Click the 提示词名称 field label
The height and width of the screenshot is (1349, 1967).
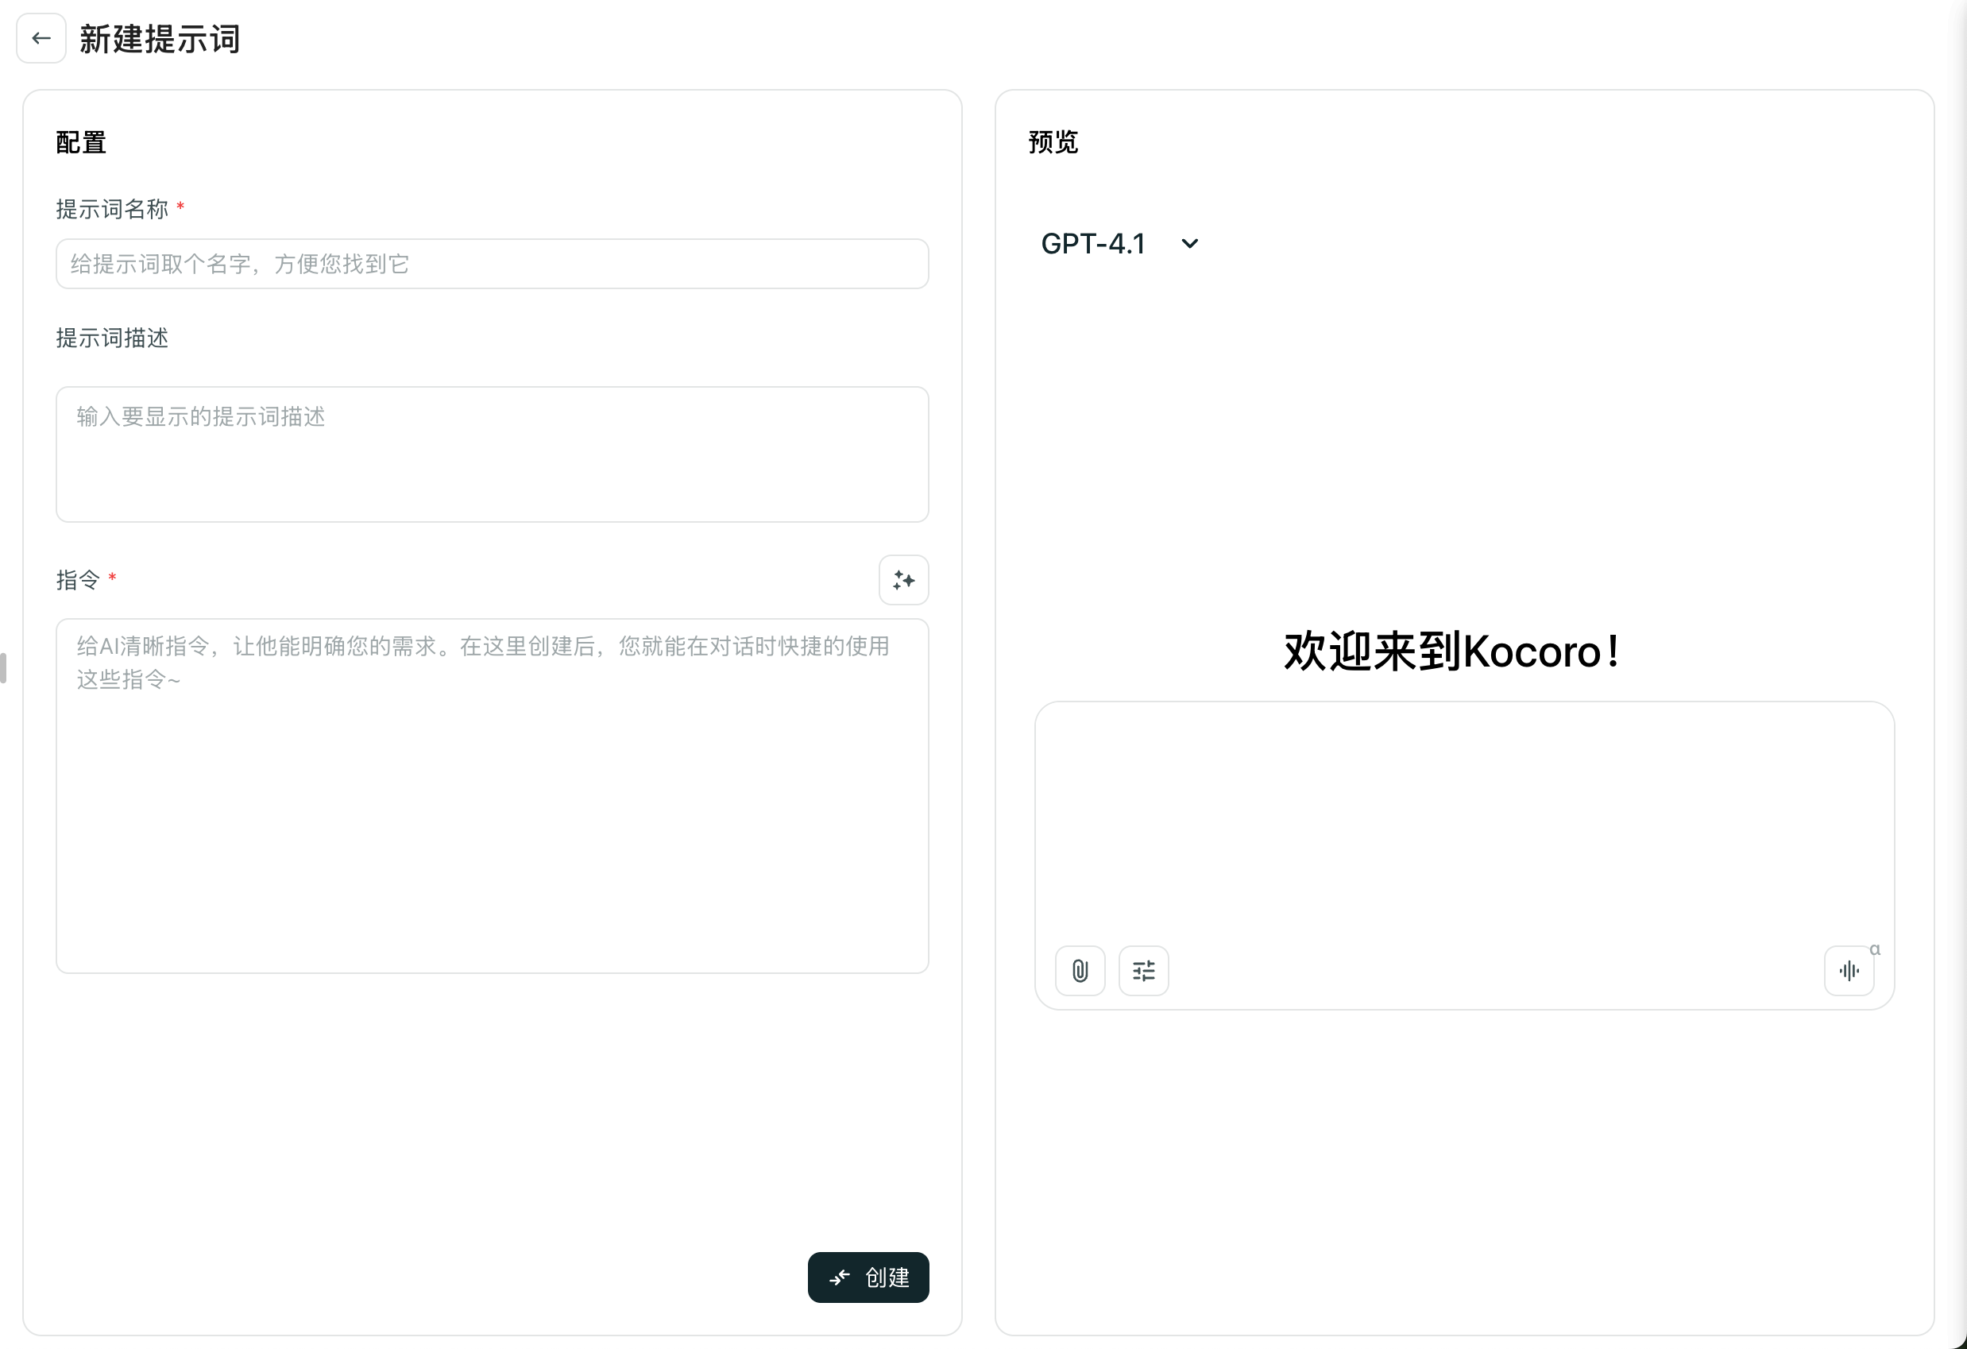point(112,209)
